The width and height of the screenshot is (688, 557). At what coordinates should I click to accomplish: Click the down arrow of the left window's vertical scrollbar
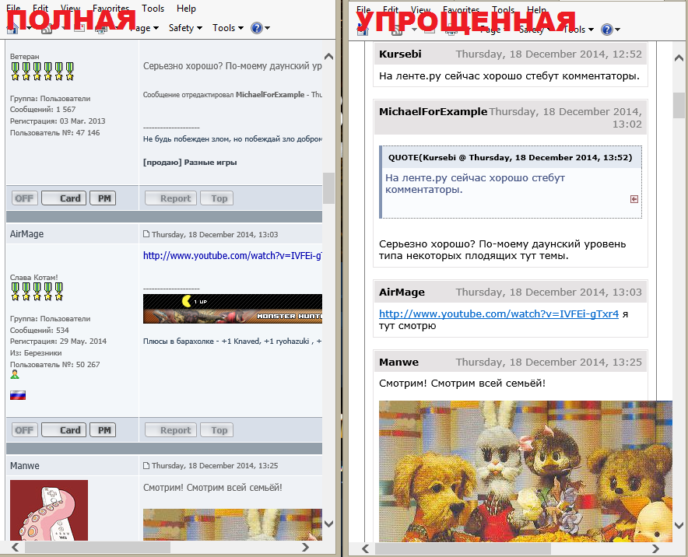pos(328,524)
